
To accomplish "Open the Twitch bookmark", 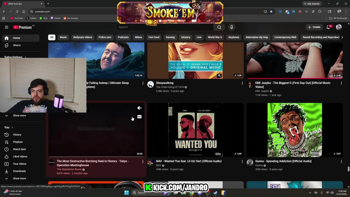I will coord(56,18).
